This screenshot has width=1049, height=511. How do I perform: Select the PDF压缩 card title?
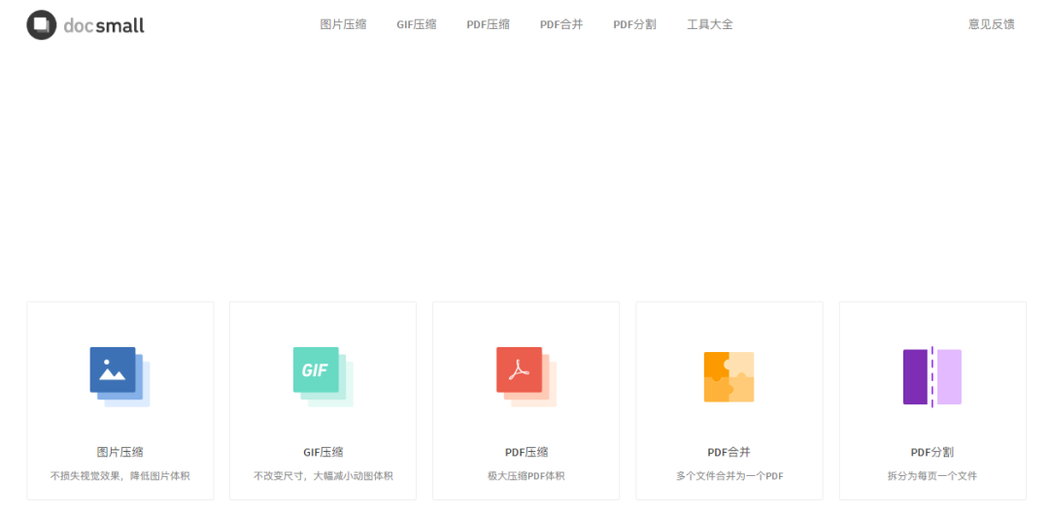pos(526,452)
